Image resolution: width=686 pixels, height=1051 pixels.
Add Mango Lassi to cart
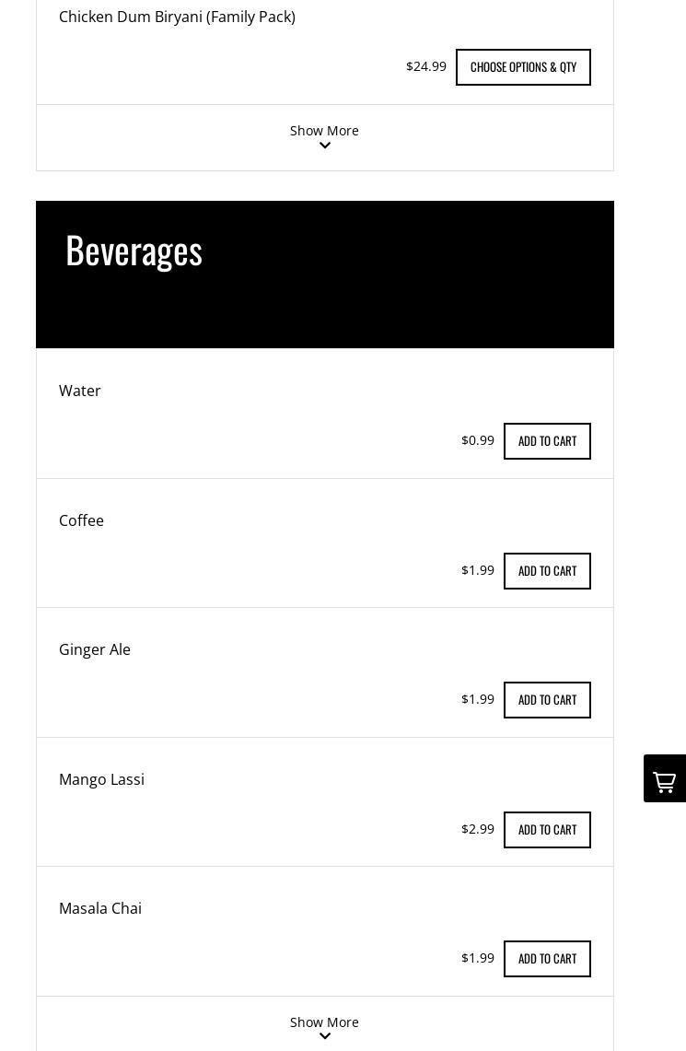[547, 830]
